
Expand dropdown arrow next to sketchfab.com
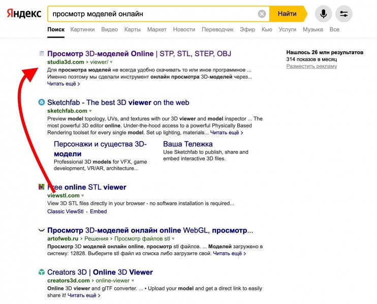coord(90,111)
